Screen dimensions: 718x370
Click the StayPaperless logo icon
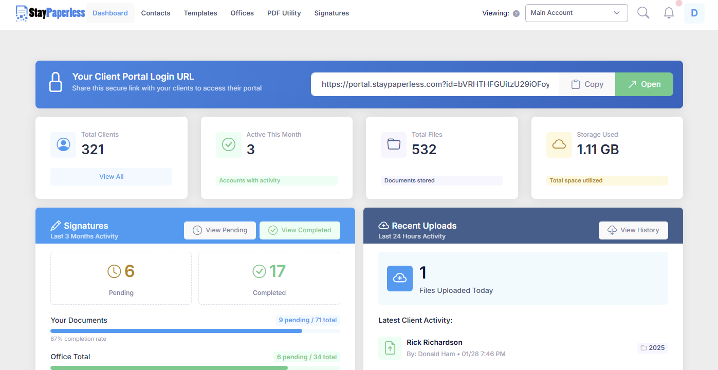pos(21,13)
